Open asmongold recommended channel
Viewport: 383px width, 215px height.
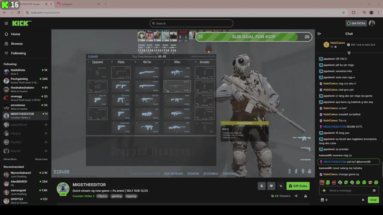(x=25, y=192)
